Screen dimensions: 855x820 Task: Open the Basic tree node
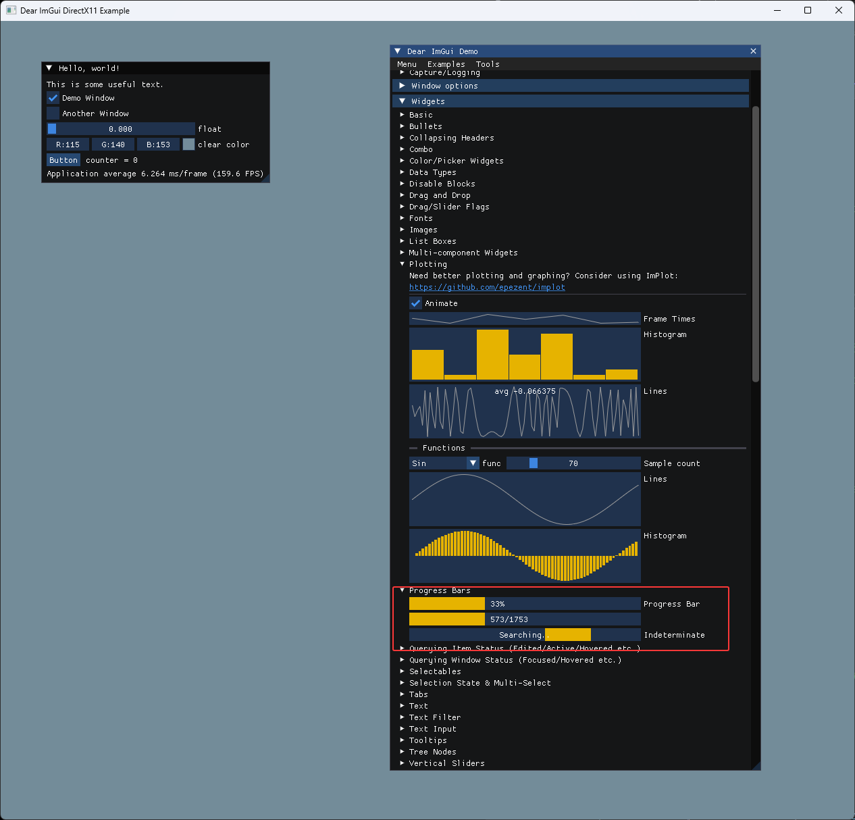(421, 115)
